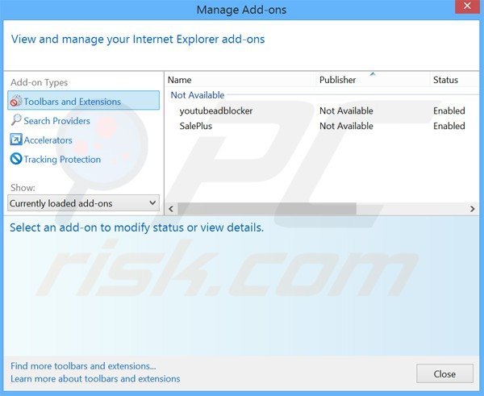Open Learn more about toolbars link
Image resolution: width=484 pixels, height=396 pixels.
tap(95, 378)
